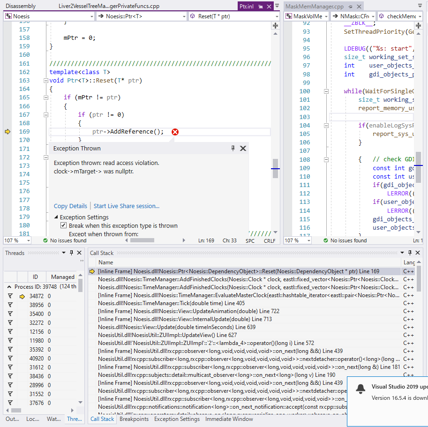
Task: Switch to the Loc... locals tab
Action: pyautogui.click(x=33, y=419)
